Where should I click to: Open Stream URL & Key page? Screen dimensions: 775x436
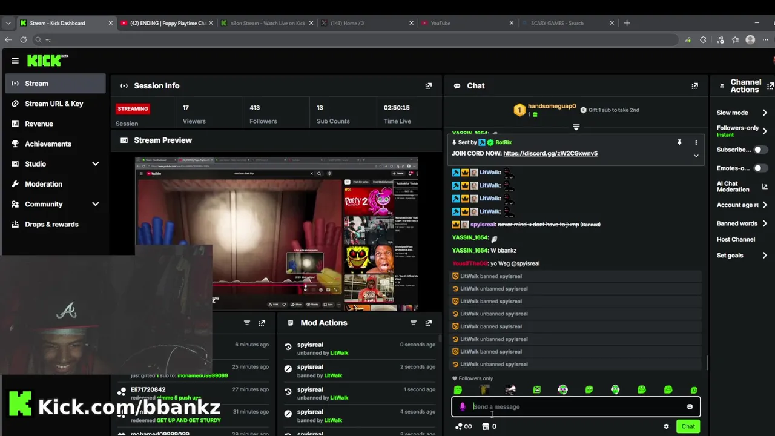[x=55, y=104]
